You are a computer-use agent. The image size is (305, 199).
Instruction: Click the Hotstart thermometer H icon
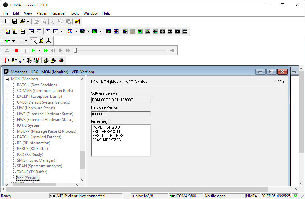[6, 60]
